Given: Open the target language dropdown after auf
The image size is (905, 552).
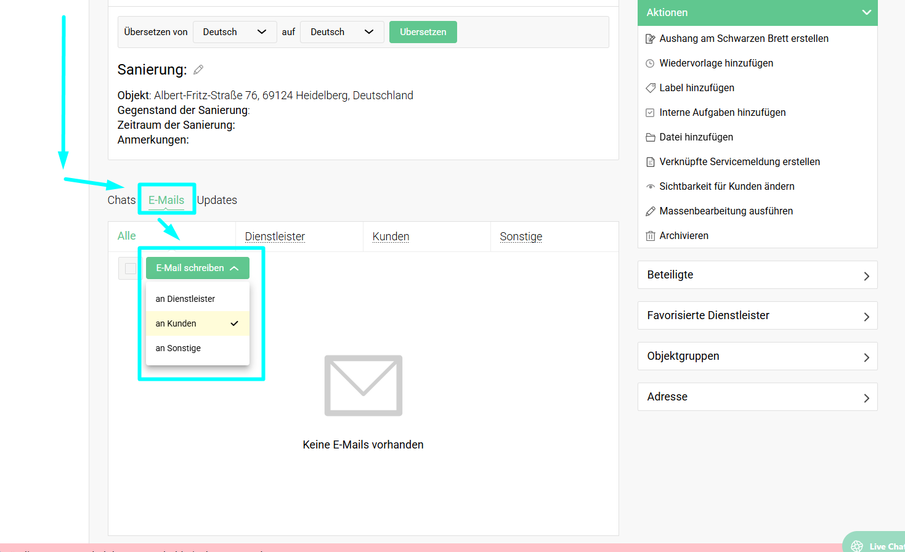Looking at the screenshot, I should coord(342,32).
